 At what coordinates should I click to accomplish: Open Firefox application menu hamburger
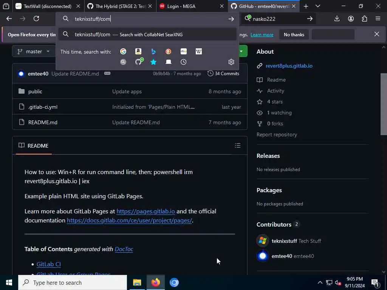click(378, 19)
